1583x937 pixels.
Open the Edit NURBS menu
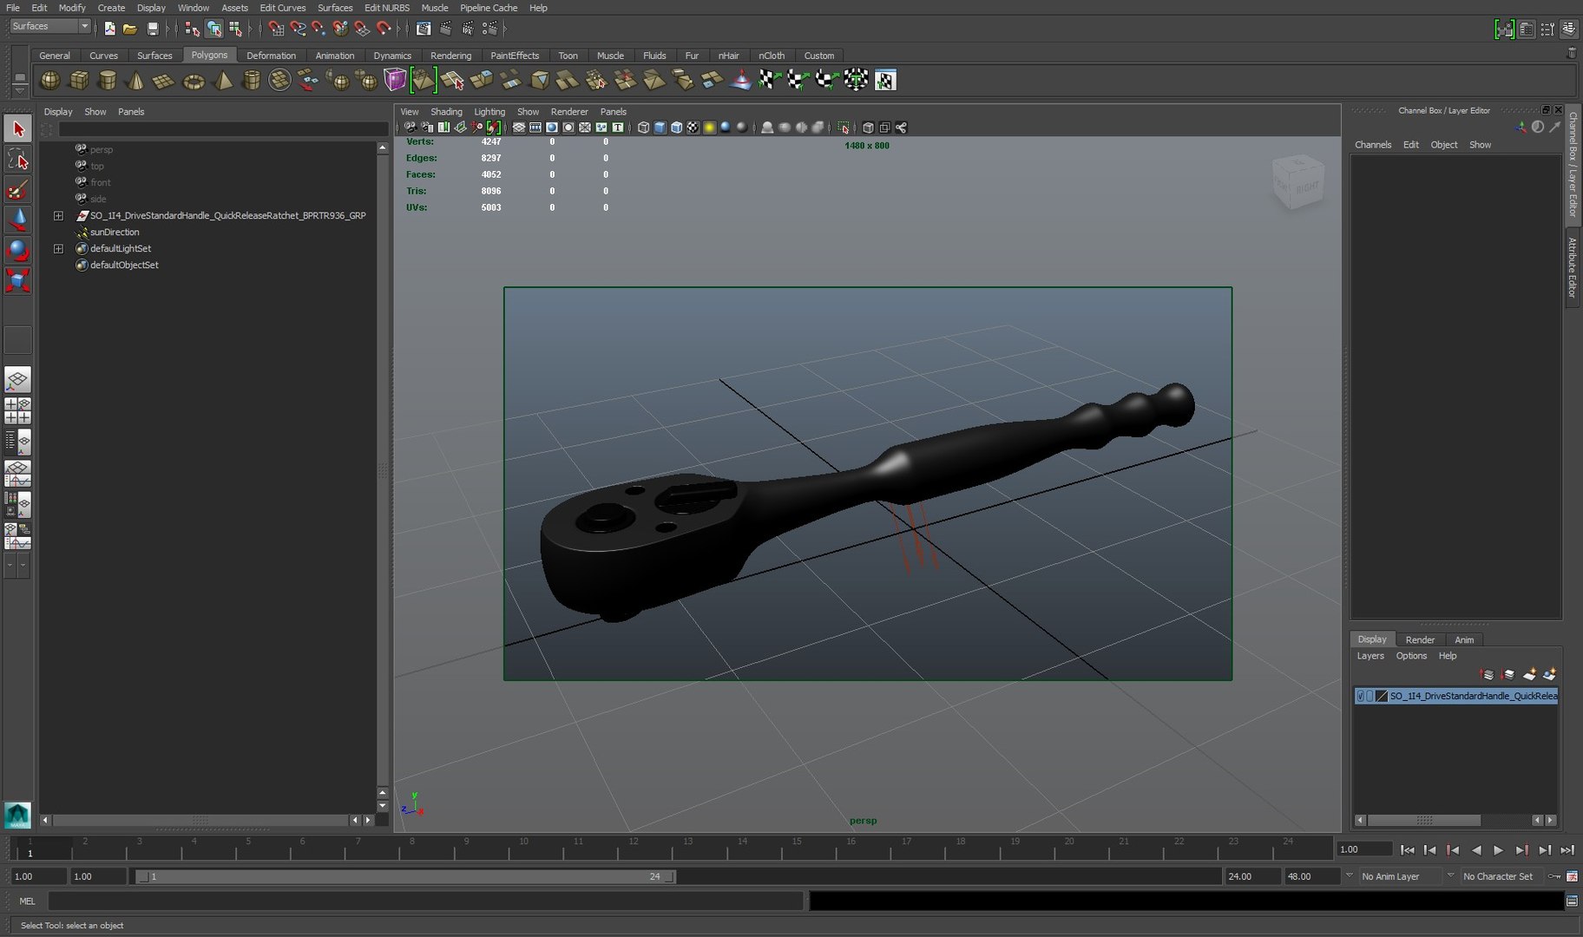[x=386, y=8]
